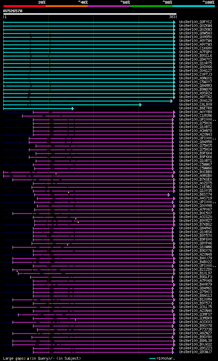Select the UniRef100_B4VR79 label

pyautogui.click(x=196, y=285)
